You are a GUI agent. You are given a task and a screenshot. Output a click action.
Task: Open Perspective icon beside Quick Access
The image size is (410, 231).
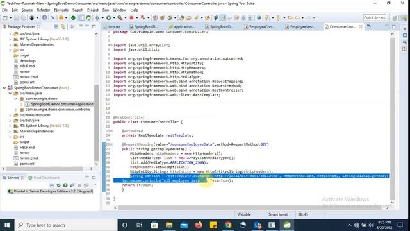[x=395, y=18]
